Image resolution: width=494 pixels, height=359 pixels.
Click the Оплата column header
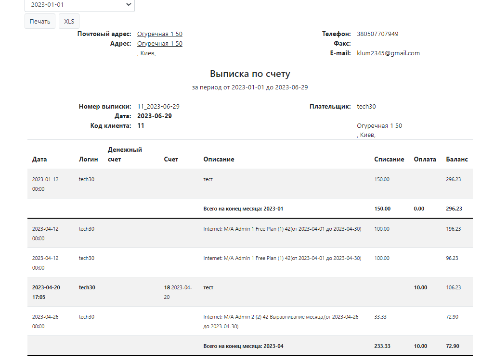click(x=425, y=159)
